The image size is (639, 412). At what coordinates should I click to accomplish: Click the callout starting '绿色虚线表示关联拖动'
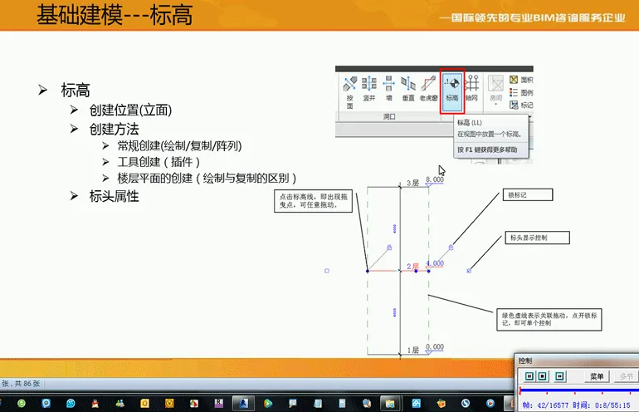pyautogui.click(x=549, y=319)
